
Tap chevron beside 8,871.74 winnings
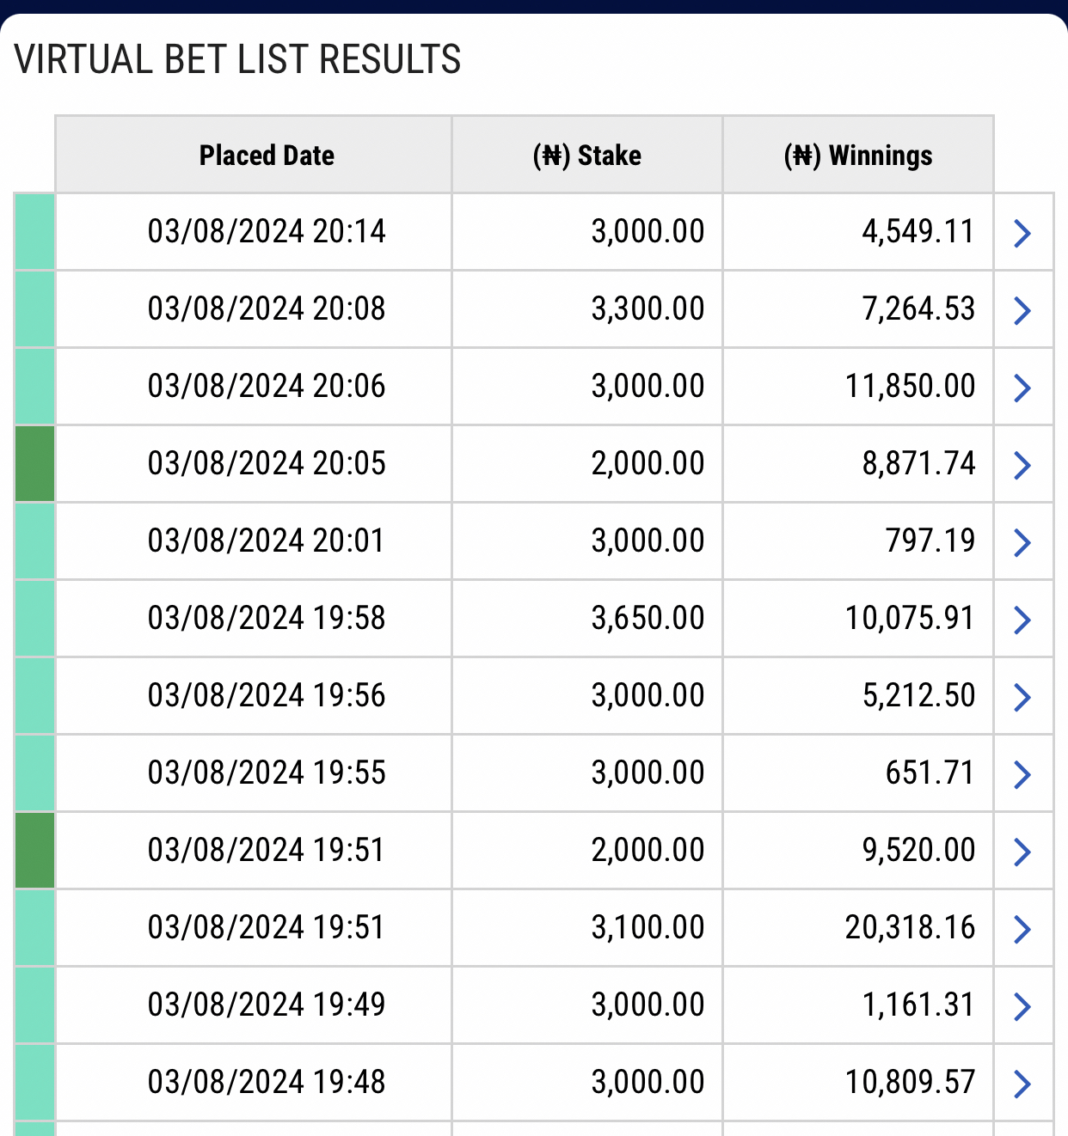[1022, 465]
